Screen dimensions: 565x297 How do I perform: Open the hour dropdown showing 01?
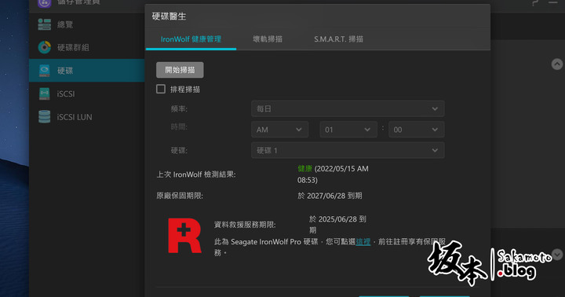pyautogui.click(x=348, y=130)
